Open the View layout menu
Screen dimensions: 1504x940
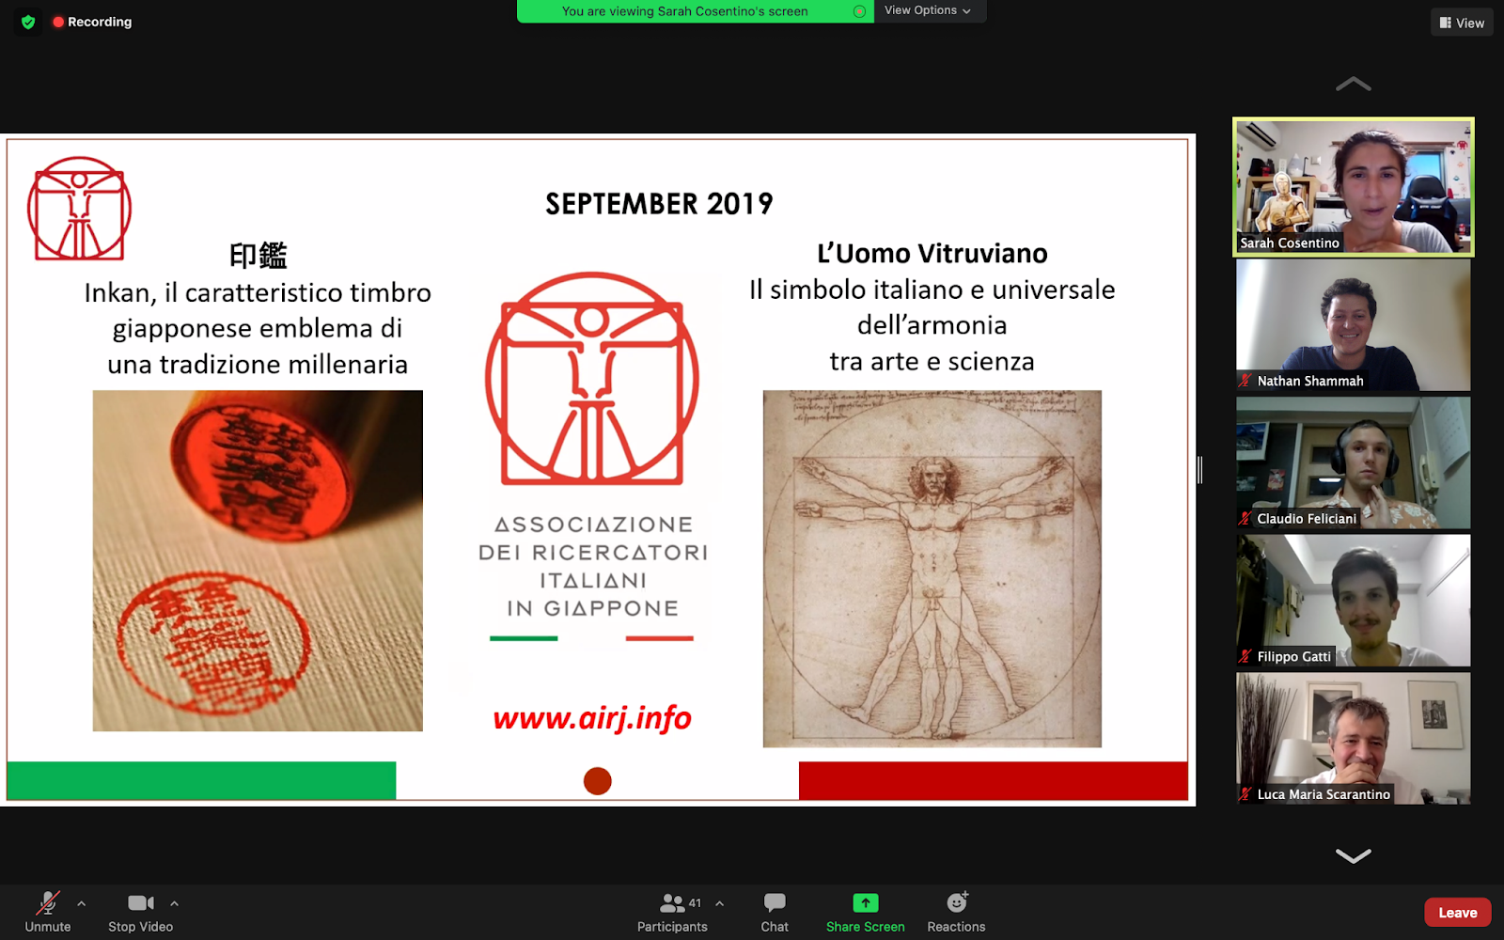[x=1462, y=23]
